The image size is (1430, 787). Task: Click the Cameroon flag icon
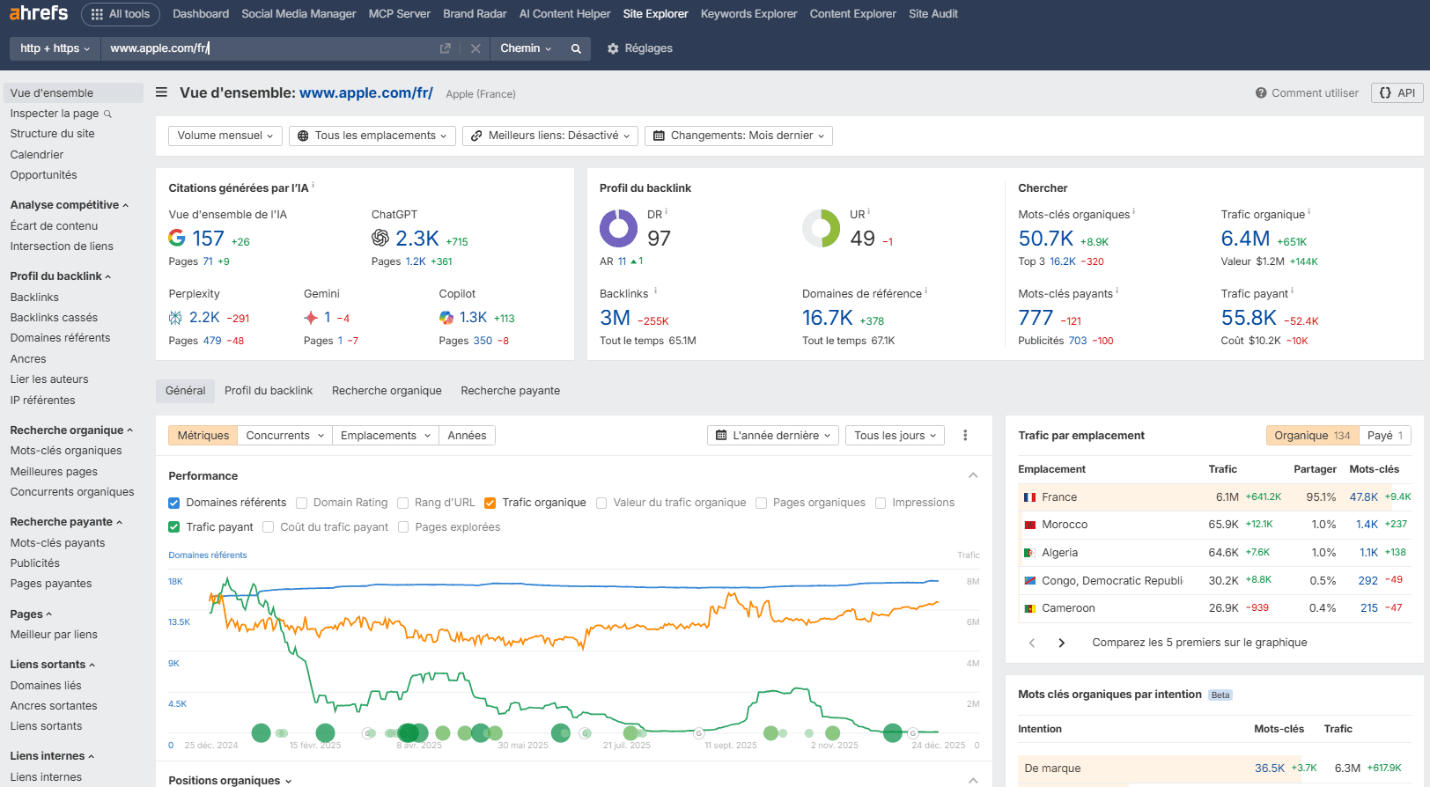click(x=1029, y=608)
